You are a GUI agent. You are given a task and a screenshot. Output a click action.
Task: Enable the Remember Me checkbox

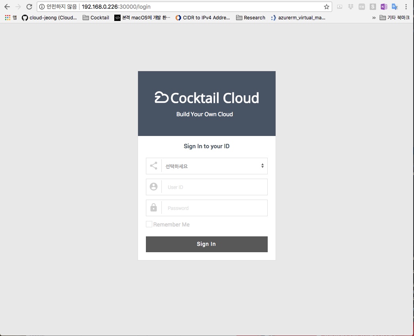tap(149, 225)
